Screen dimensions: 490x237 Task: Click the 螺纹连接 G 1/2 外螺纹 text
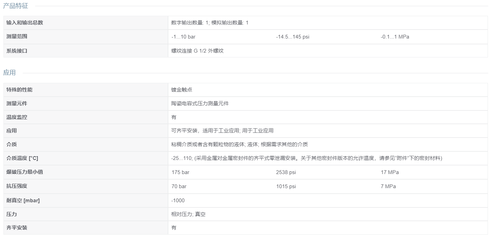(x=197, y=51)
